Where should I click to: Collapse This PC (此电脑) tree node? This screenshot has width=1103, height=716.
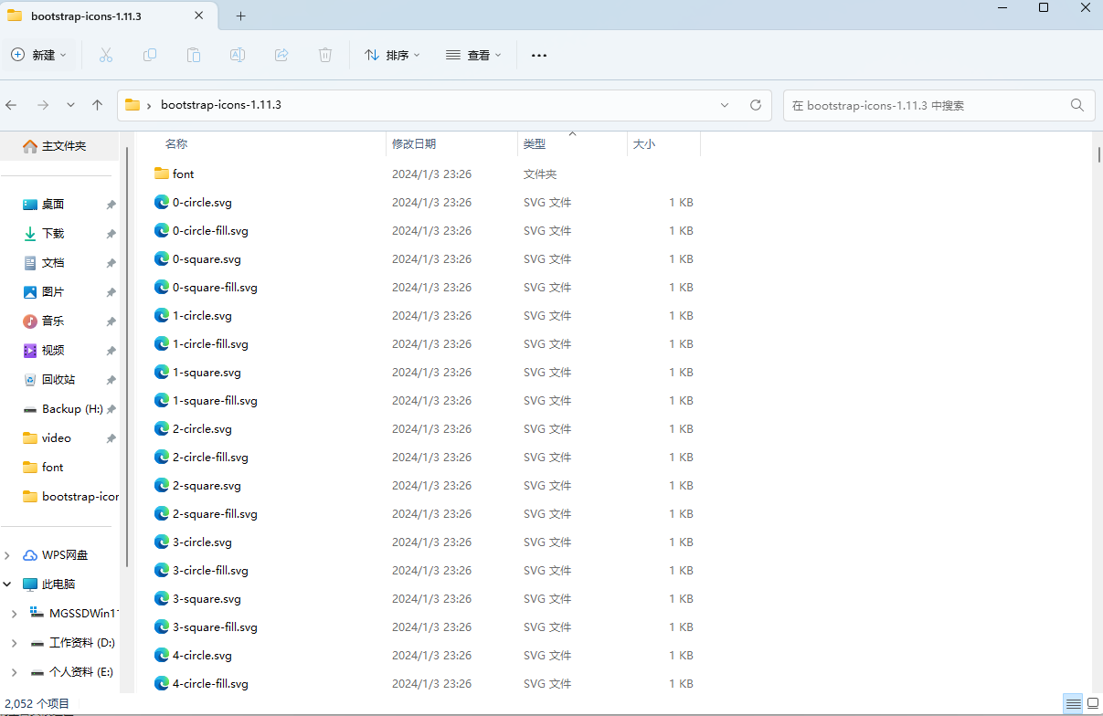coord(8,584)
